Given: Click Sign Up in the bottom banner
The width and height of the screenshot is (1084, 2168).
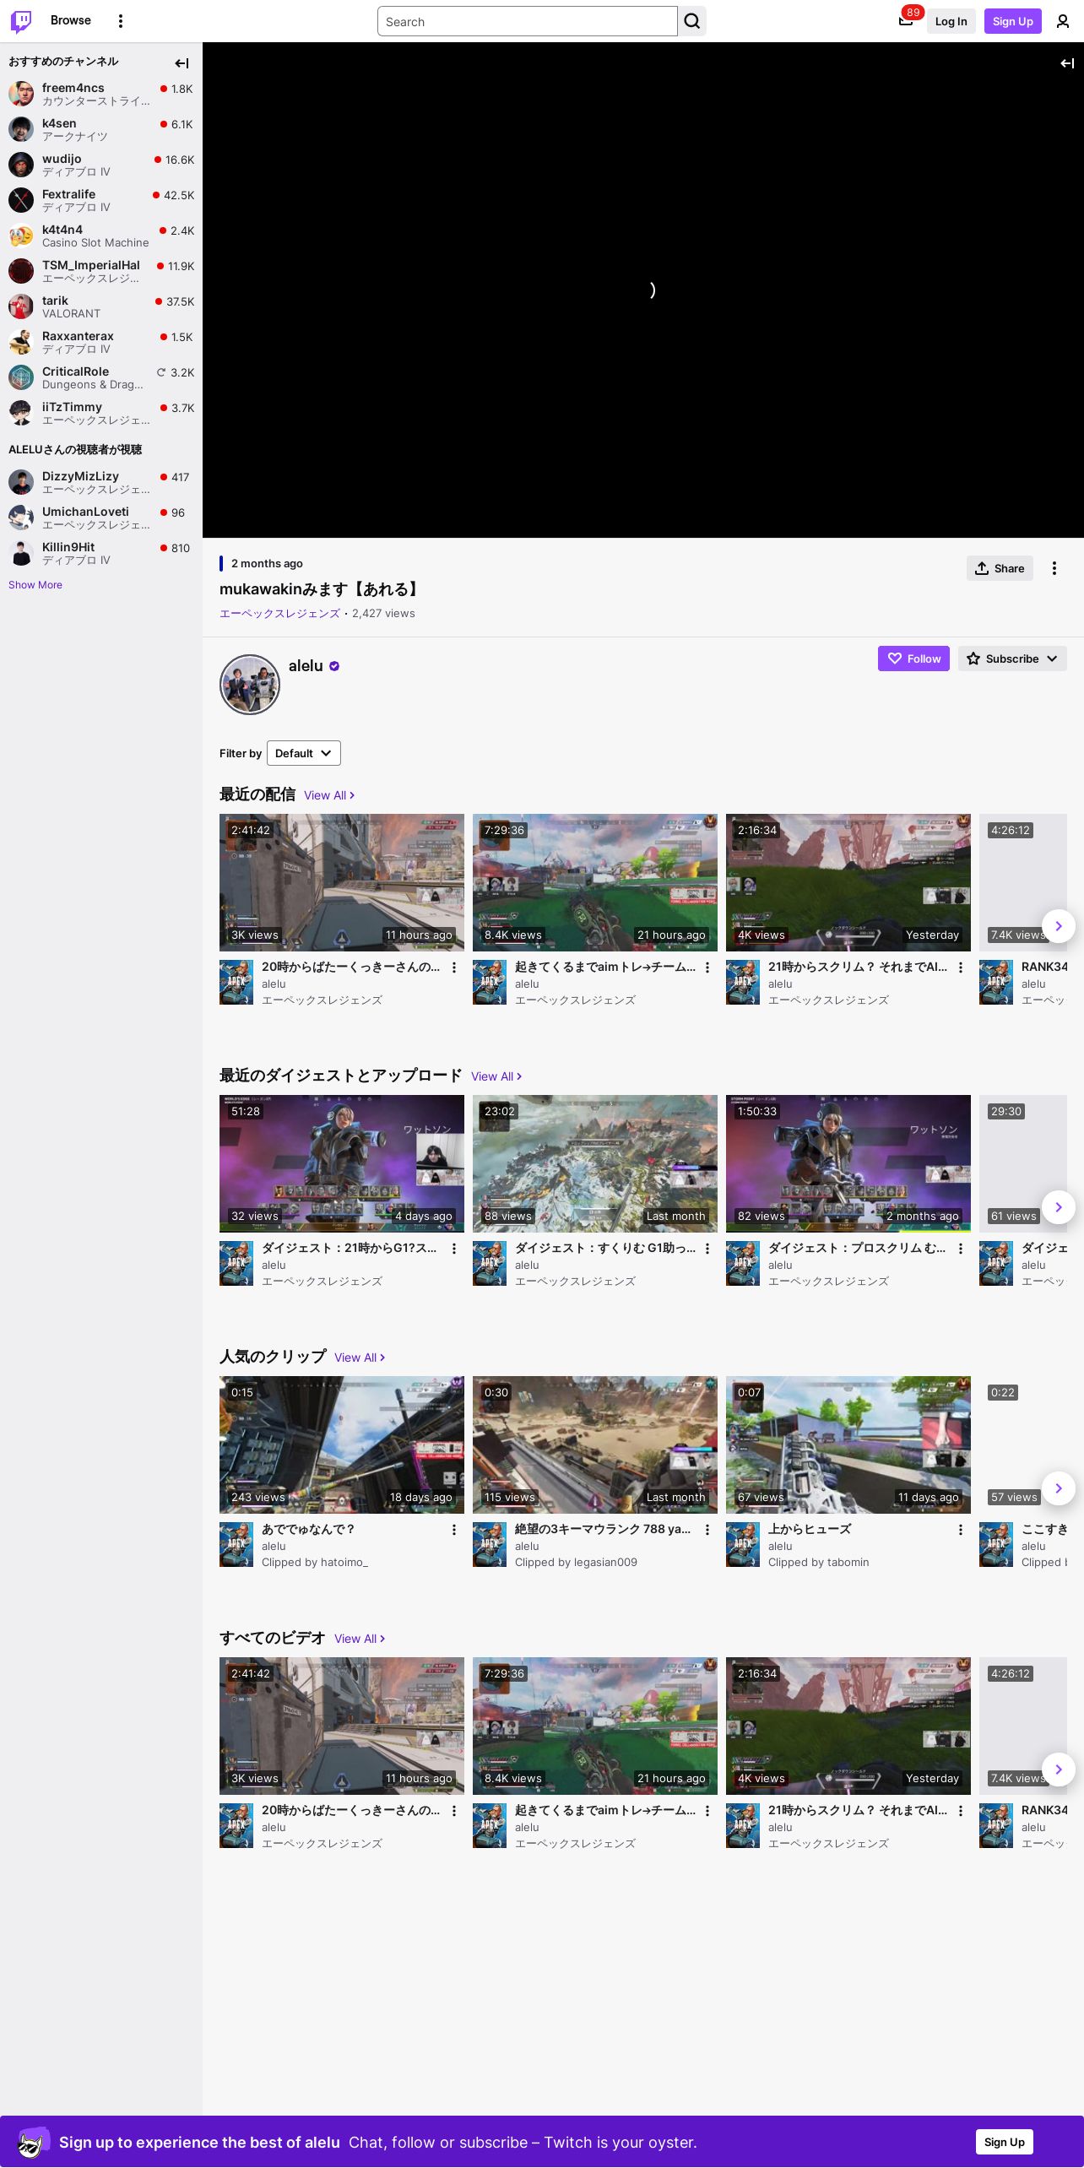Looking at the screenshot, I should [x=1005, y=2142].
